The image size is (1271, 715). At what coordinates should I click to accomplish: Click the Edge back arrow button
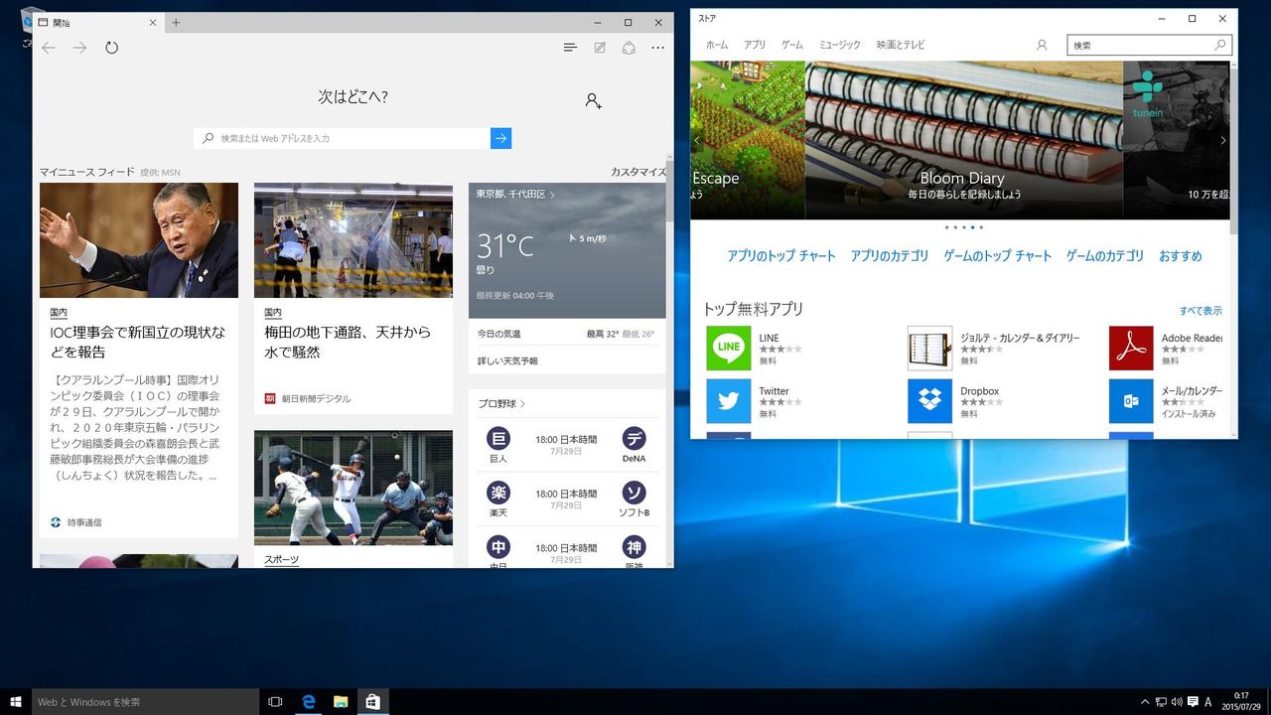pos(49,48)
